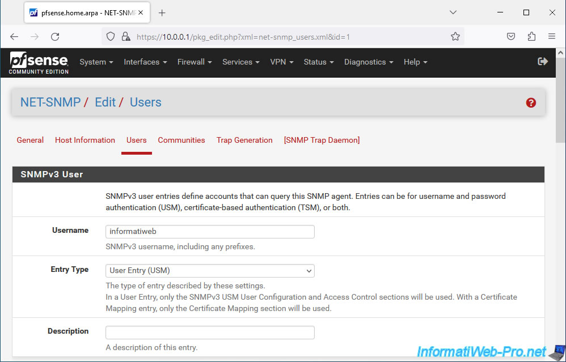Click the Users breadcrumb link

(146, 103)
